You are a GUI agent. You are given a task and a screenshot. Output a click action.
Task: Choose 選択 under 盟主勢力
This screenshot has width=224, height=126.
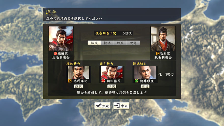point(112,87)
